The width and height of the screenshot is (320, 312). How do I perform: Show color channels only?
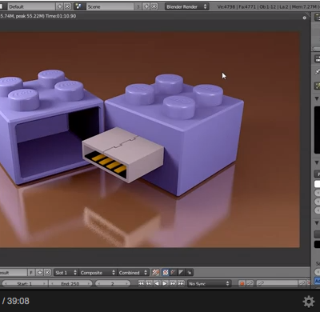coord(166,272)
